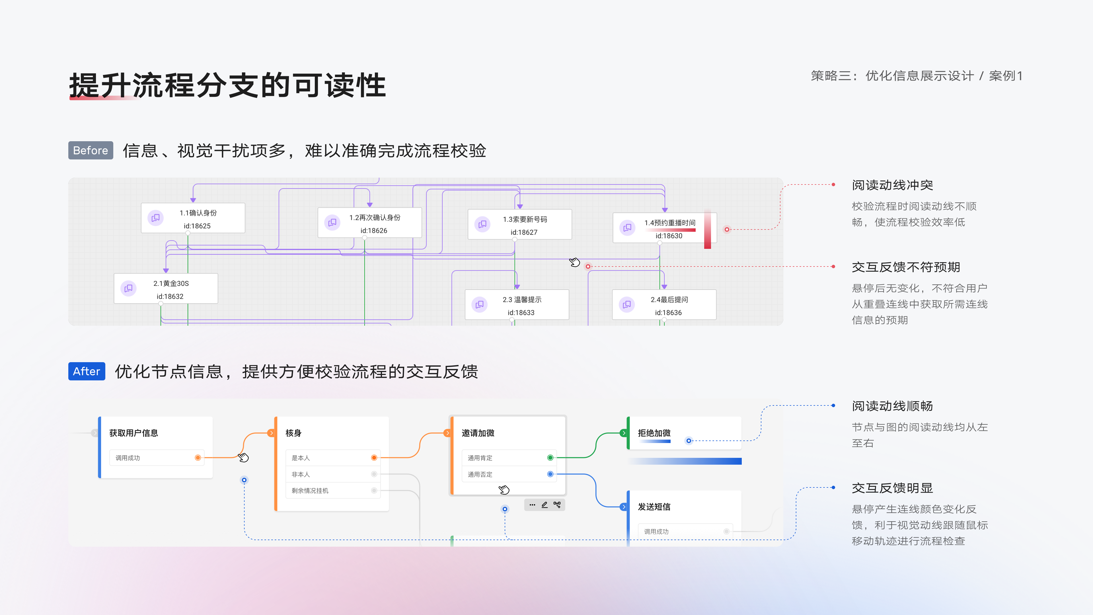Click the orange input arrow of 核身 node
This screenshot has width=1093, height=615.
[x=271, y=433]
